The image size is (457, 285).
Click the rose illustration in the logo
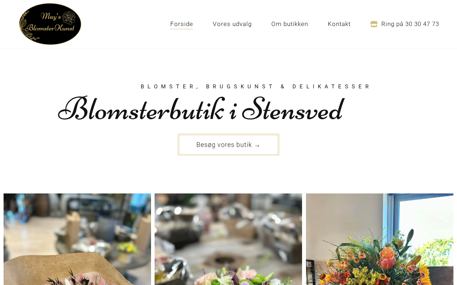coord(69,18)
